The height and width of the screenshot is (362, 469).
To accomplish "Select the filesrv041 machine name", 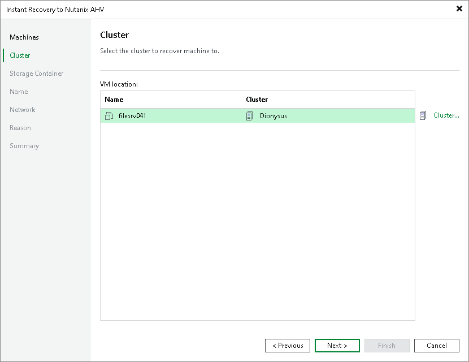I will coord(132,116).
